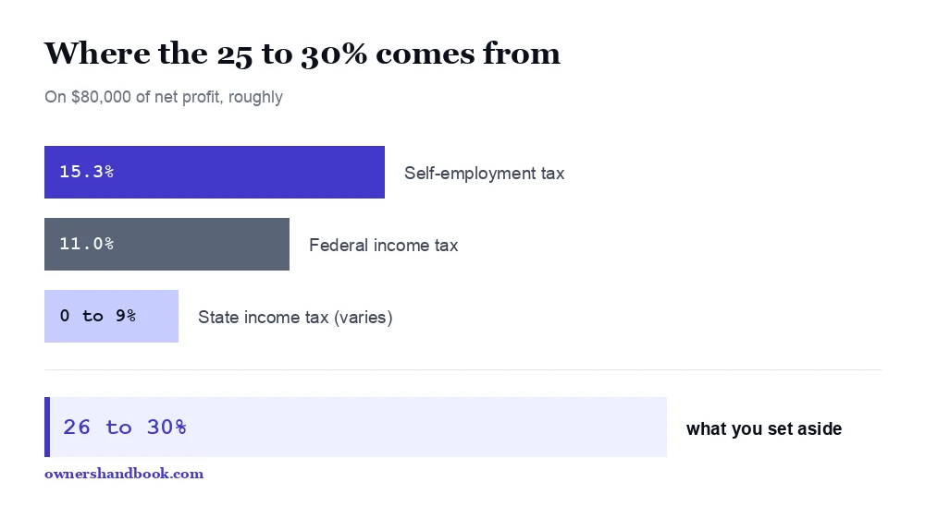Click the '$80,000 of net profit' subtitle
Image resolution: width=925 pixels, height=506 pixels.
(146, 97)
